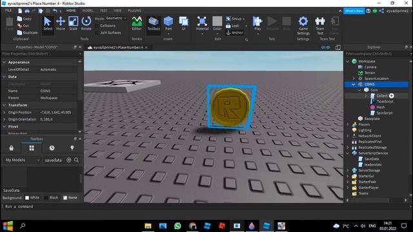This screenshot has width=413, height=232.
Task: Click the Undo arrow in quick access bar
Action: click(55, 11)
